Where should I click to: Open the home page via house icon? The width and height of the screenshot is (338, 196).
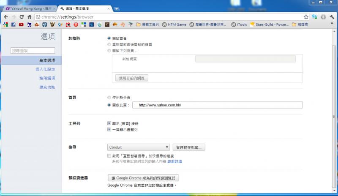[29, 17]
